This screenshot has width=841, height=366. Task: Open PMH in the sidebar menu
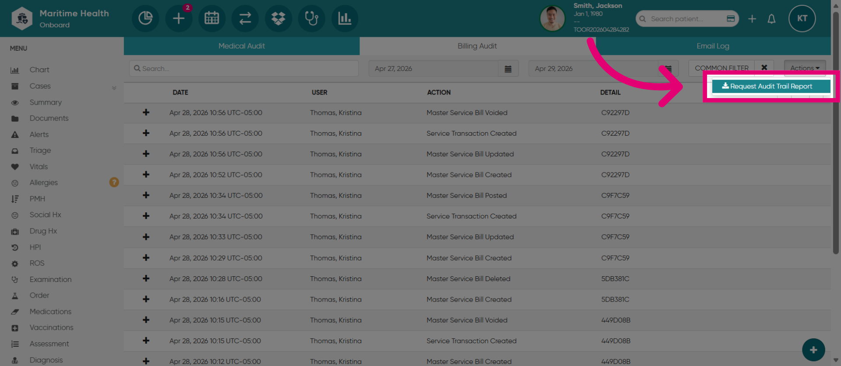pos(37,199)
